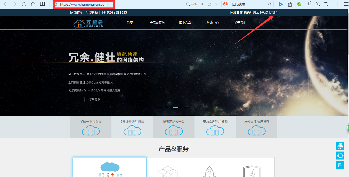
Task: Open the green WeChat icon
Action: [299, 4]
